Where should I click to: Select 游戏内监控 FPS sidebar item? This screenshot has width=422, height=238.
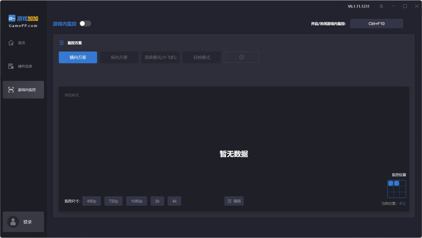(23, 90)
